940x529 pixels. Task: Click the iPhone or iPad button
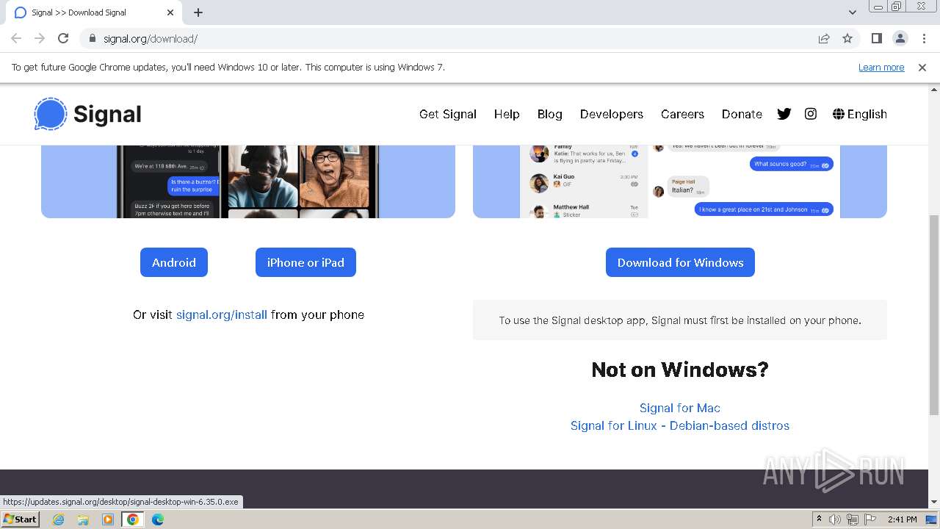[305, 262]
